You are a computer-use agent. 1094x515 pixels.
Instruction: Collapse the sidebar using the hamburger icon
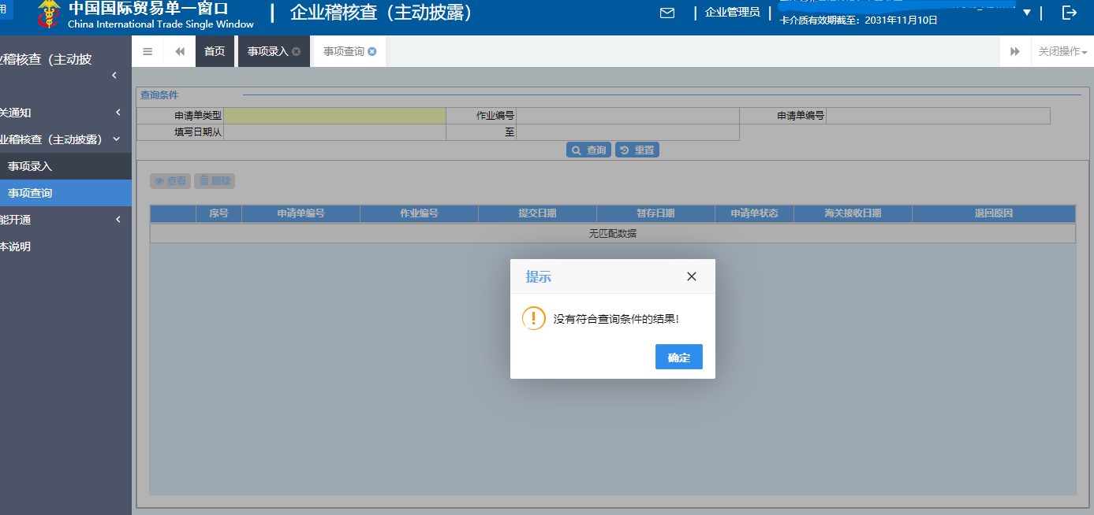pos(147,50)
